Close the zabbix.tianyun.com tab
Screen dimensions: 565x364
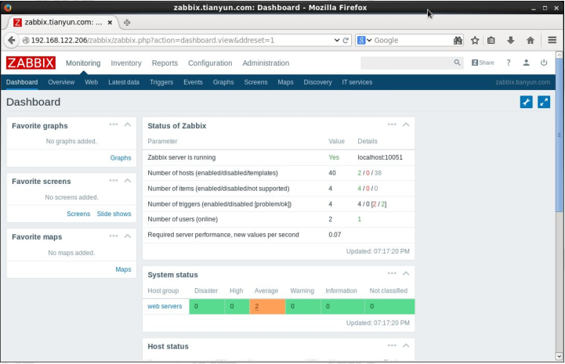tap(110, 23)
